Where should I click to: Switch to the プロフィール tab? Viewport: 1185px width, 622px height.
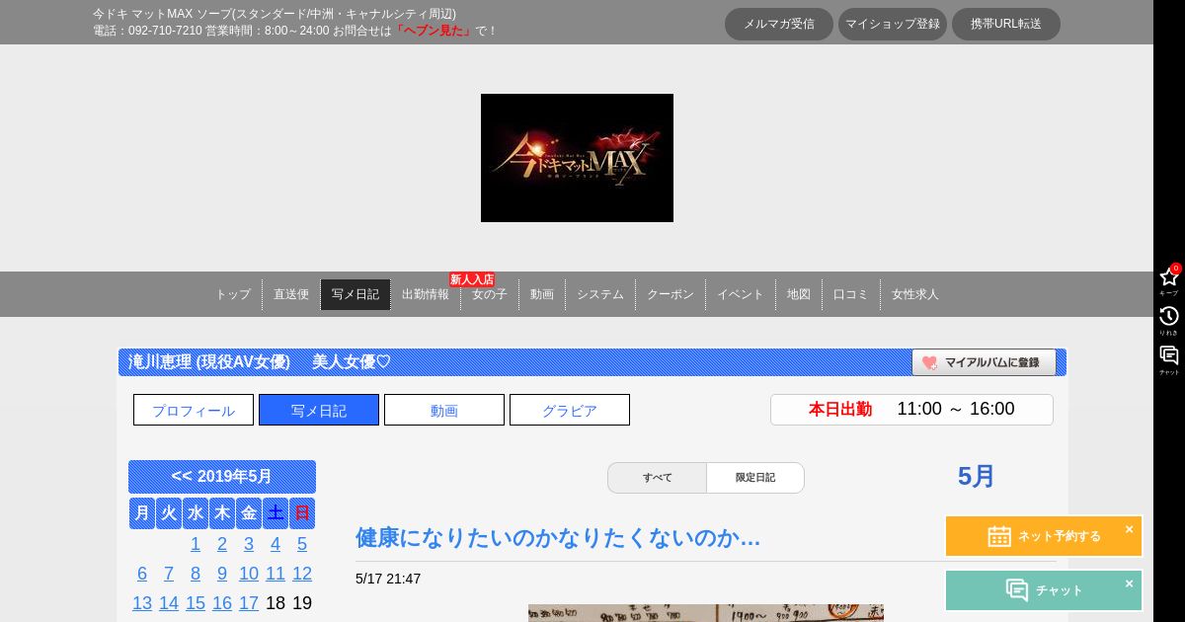click(194, 410)
